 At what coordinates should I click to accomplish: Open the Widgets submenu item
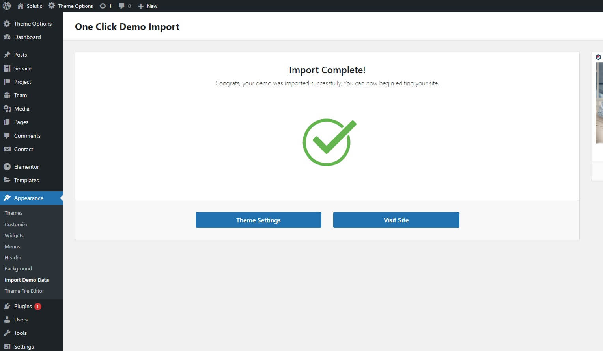tap(14, 235)
